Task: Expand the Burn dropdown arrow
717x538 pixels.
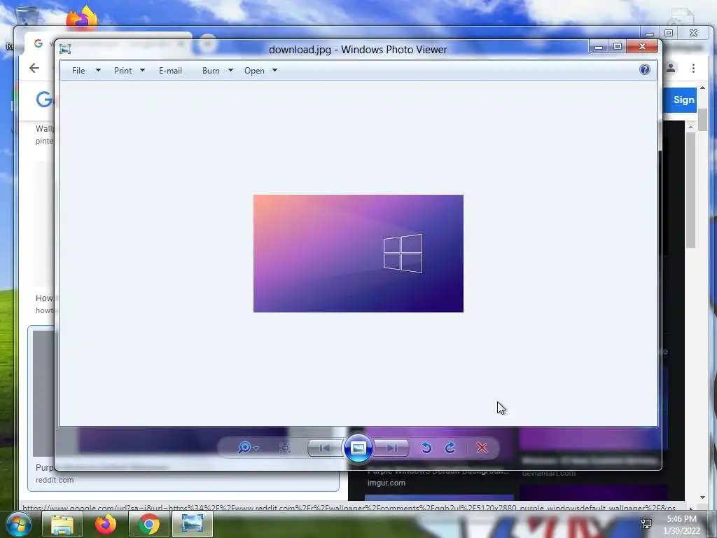Action: pos(230,71)
